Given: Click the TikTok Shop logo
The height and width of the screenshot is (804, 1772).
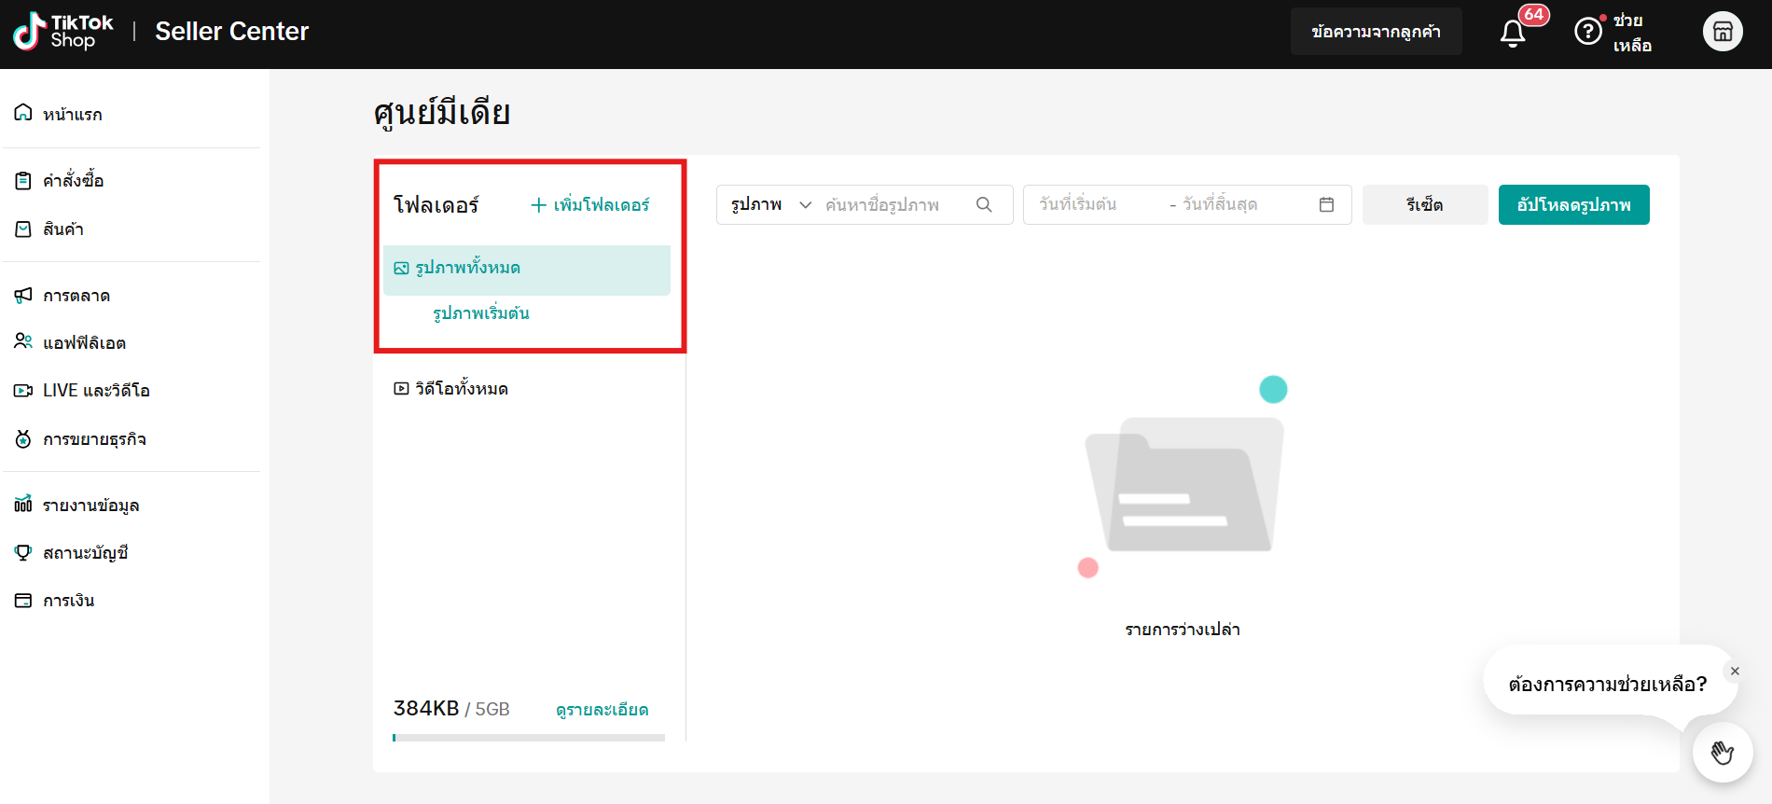Looking at the screenshot, I should coord(63,32).
